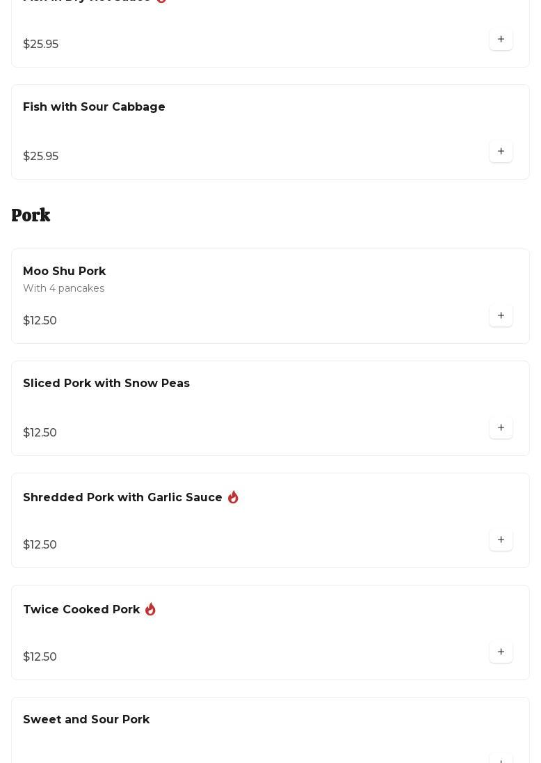Open the Moo Shu Pork item title
The width and height of the screenshot is (541, 763).
64,272
